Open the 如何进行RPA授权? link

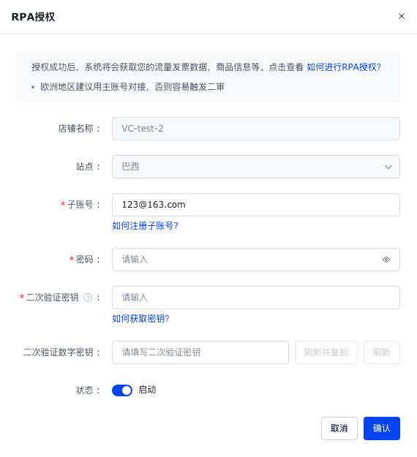[x=344, y=67]
